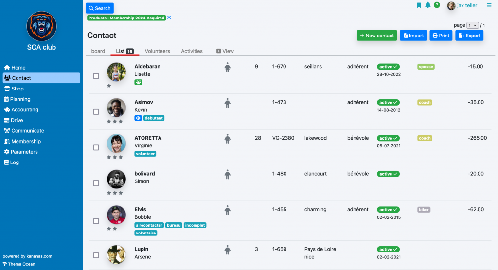Expand the add View option
The height and width of the screenshot is (270, 498).
coord(225,51)
